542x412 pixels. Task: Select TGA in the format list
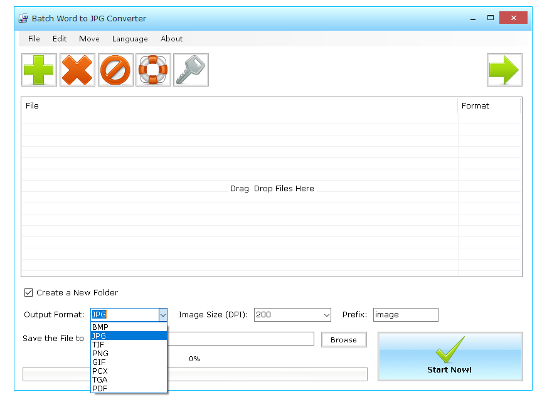pos(129,379)
